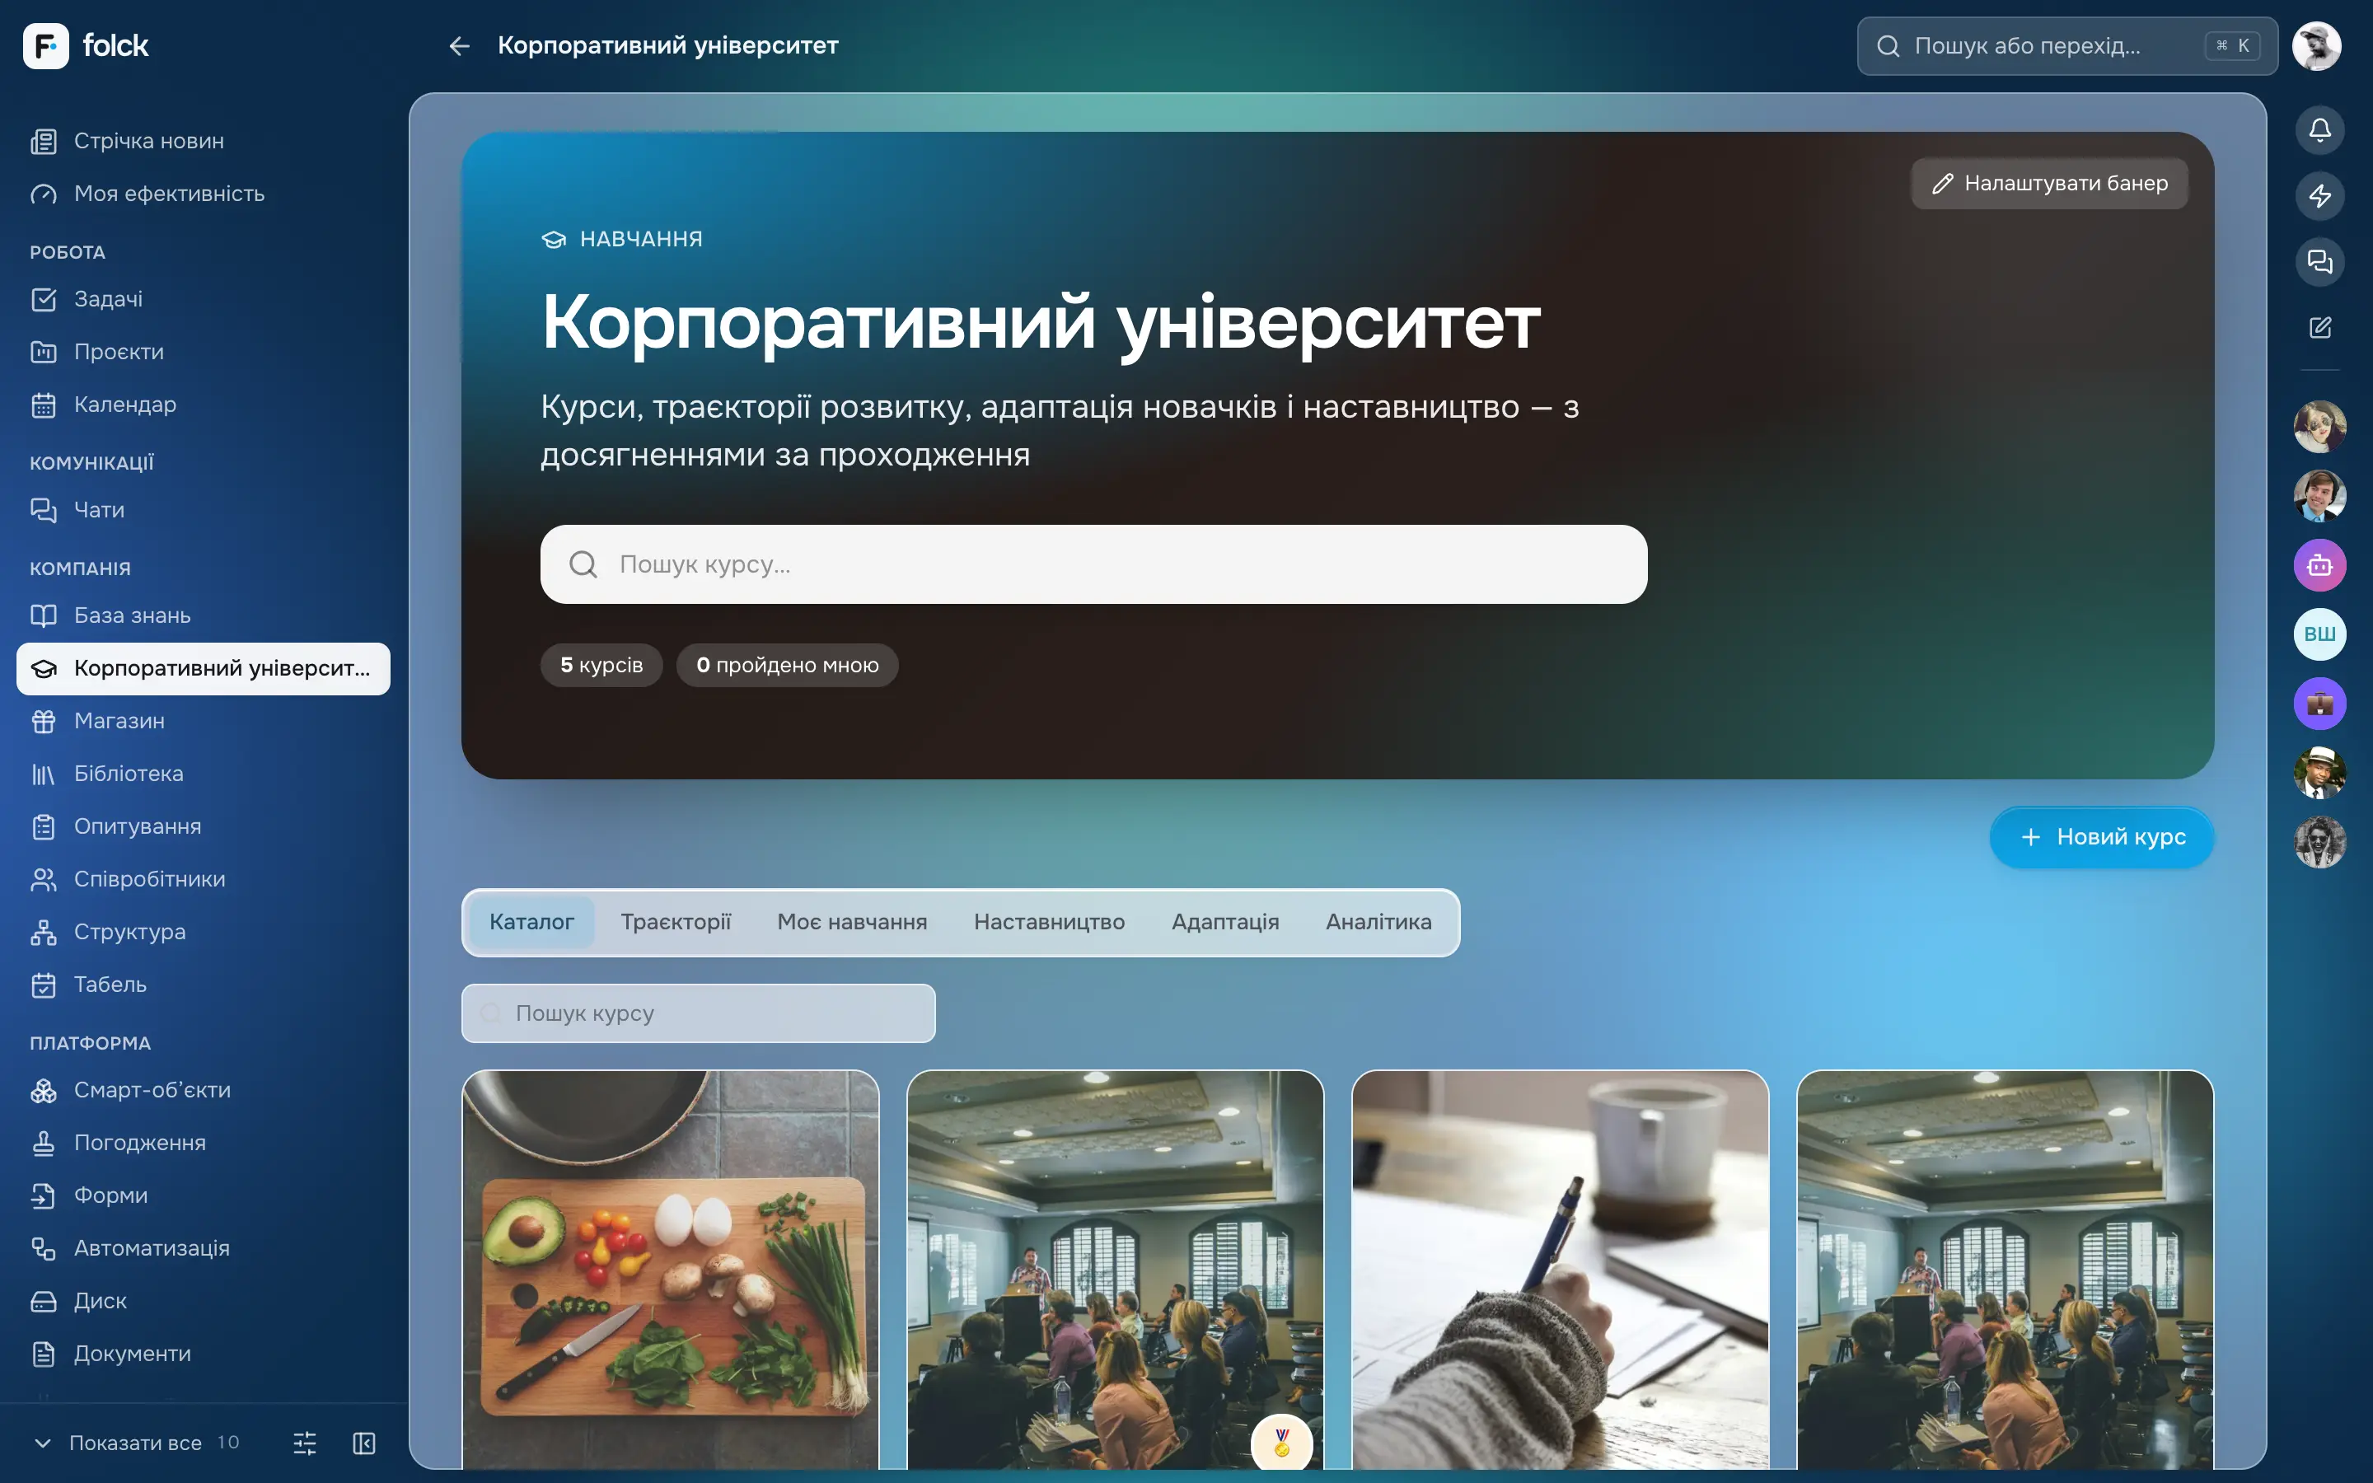The image size is (2373, 1483).
Task: Switch to the Адаптація tab
Action: (1224, 922)
